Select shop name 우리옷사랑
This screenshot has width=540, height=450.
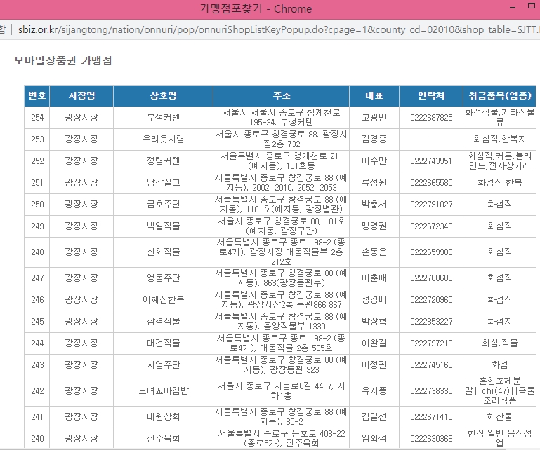click(x=163, y=139)
